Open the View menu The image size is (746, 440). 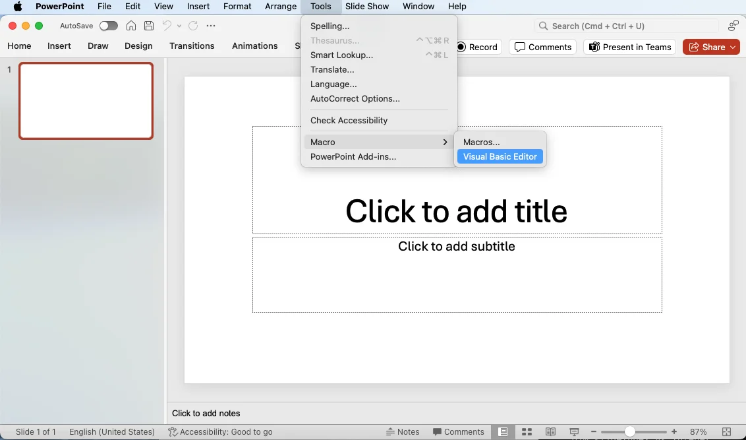(163, 6)
